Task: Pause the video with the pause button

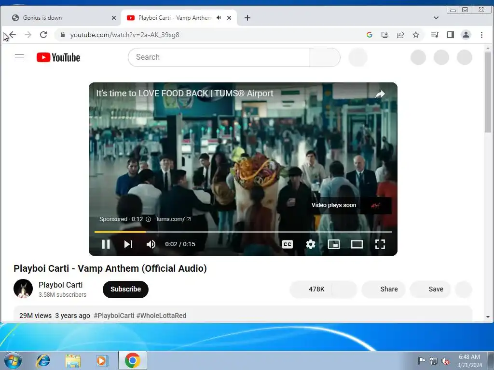Action: [106, 244]
